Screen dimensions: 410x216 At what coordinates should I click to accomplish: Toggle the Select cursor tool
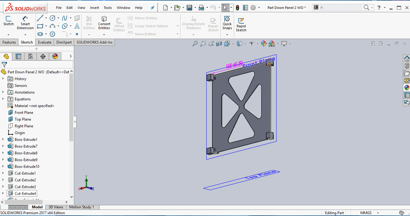click(225, 8)
